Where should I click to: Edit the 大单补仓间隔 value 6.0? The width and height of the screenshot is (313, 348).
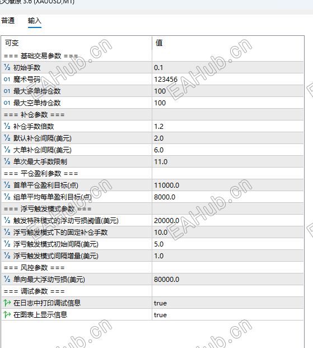[228, 150]
